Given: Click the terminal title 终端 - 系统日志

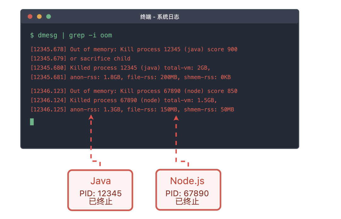Looking at the screenshot, I should pos(159,17).
